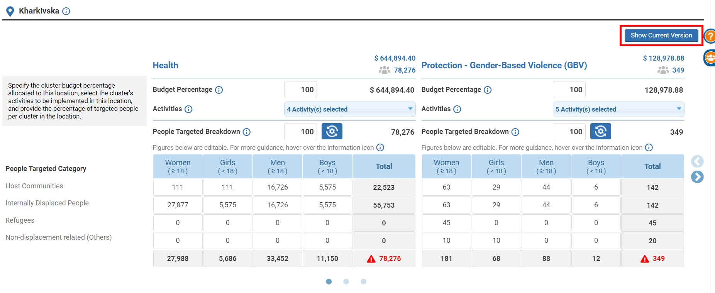715x293 pixels.
Task: Click the Kharkivska location pin icon
Action: (x=10, y=11)
